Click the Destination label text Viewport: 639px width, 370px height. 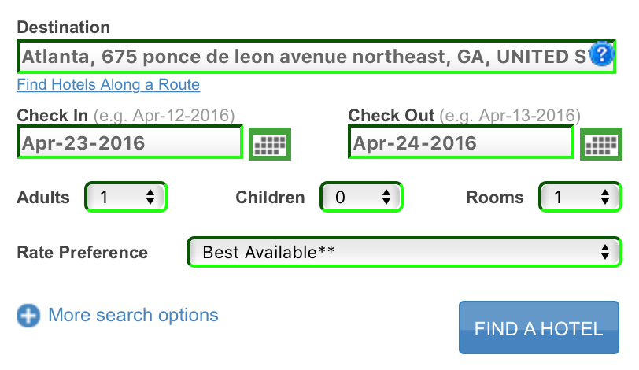64,27
